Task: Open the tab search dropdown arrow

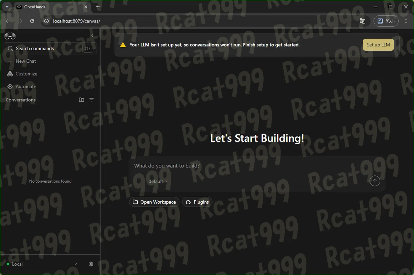Action: 7,7
